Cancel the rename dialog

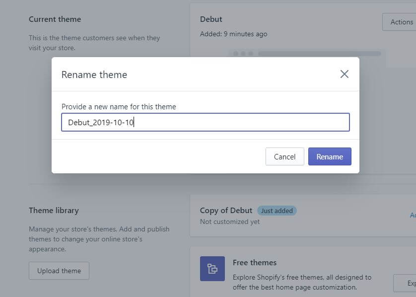(284, 156)
